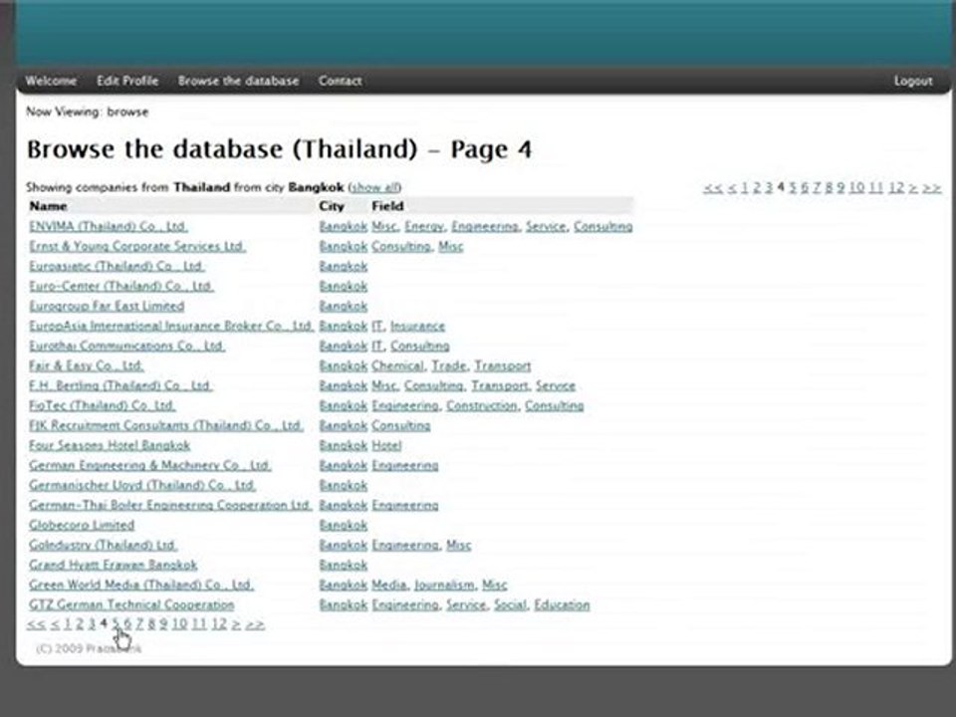Open Euroasiatic (Thailand) Co., Ltd. entry
The height and width of the screenshot is (717, 956).
[117, 267]
